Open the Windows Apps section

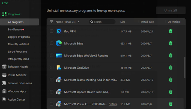17,91
